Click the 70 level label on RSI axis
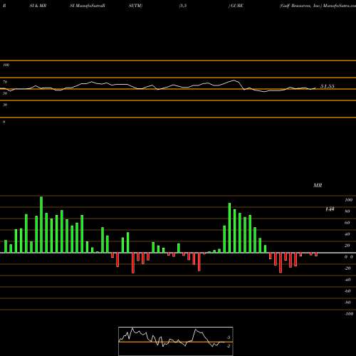This screenshot has width=356, height=356. [x=5, y=82]
